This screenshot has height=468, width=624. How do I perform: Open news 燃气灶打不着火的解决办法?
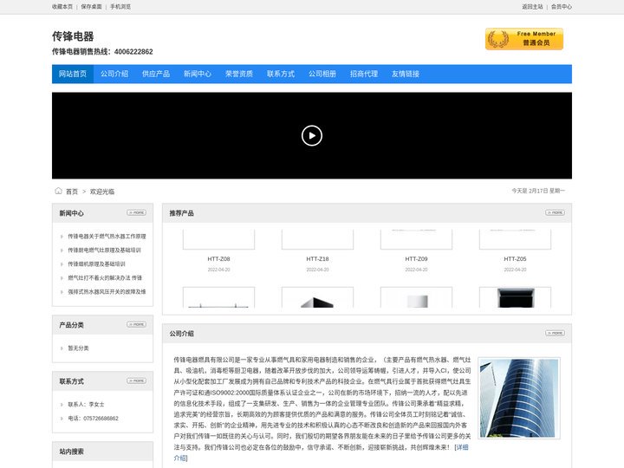coord(105,278)
